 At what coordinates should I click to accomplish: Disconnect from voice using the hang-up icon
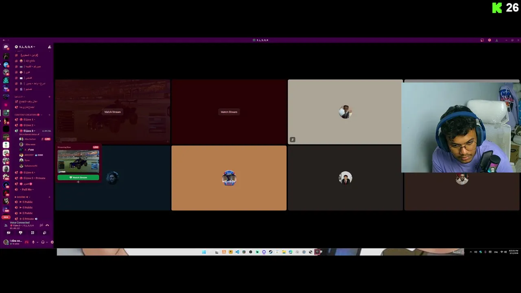[47, 225]
